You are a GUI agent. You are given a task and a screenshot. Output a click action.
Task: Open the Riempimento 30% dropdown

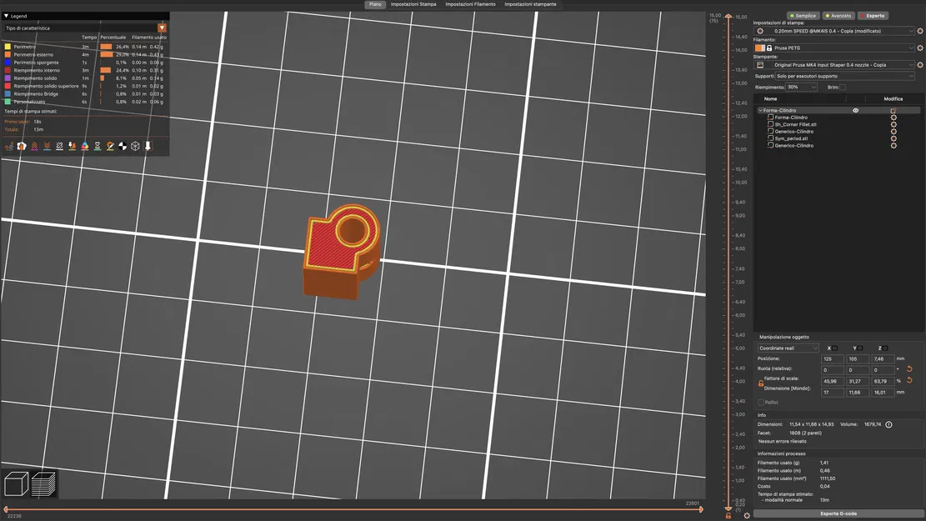tap(799, 86)
